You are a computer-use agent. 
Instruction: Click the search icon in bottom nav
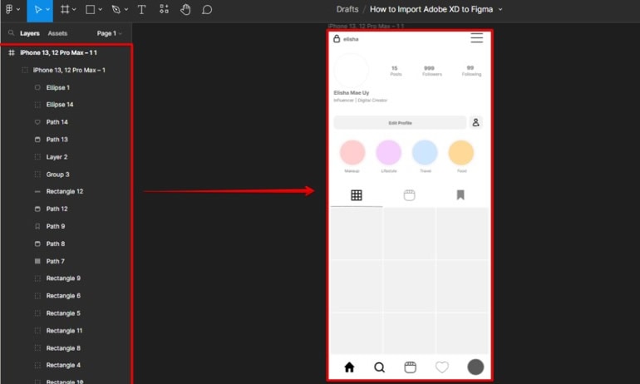(380, 367)
